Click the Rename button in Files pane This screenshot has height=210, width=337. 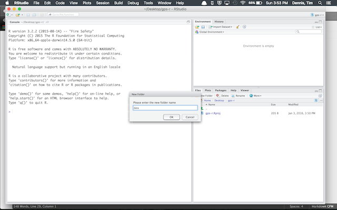(x=238, y=96)
